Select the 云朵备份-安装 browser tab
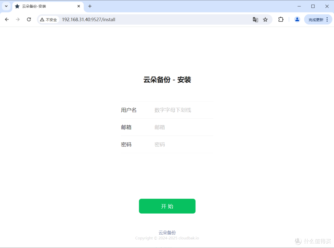The width and height of the screenshot is (334, 248). point(43,6)
